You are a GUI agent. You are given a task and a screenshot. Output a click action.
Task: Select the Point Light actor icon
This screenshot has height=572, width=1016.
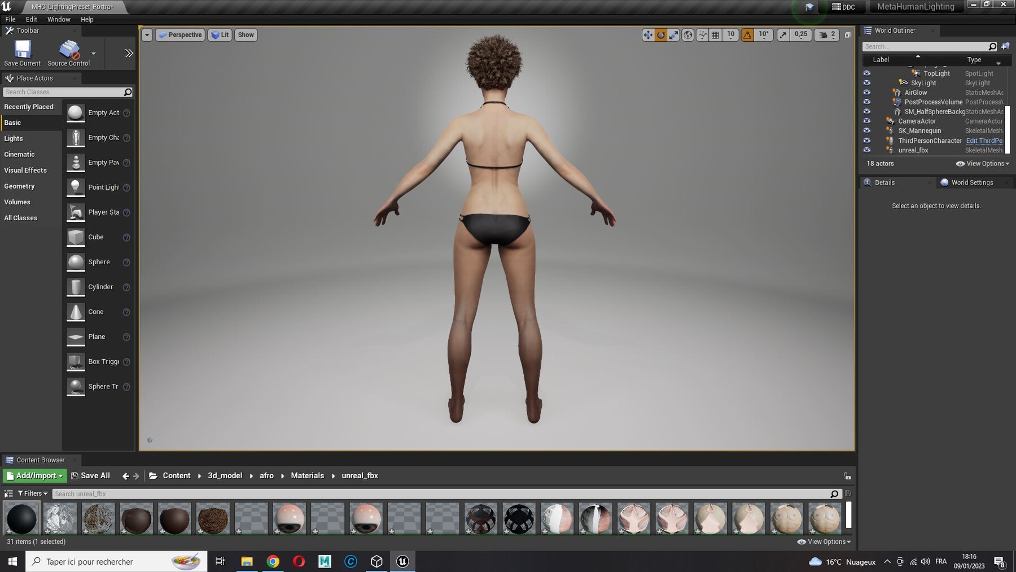pos(76,187)
